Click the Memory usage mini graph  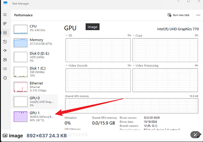click(20, 43)
